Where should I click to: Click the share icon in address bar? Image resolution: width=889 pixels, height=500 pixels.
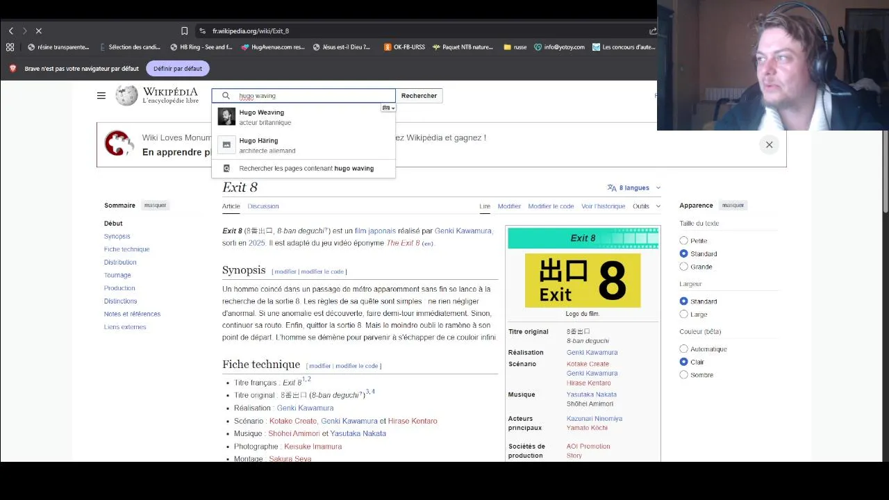click(653, 31)
